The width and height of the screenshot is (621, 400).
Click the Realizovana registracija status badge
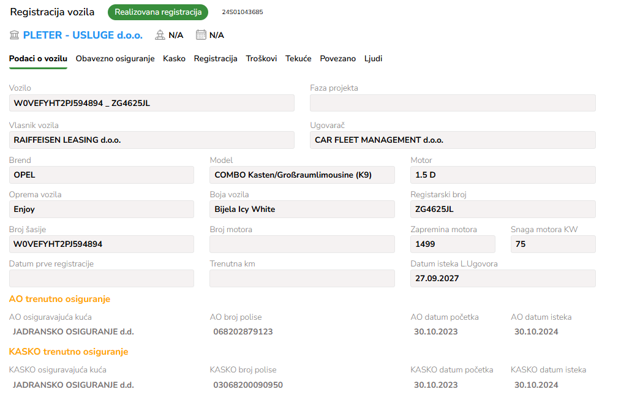pos(158,12)
